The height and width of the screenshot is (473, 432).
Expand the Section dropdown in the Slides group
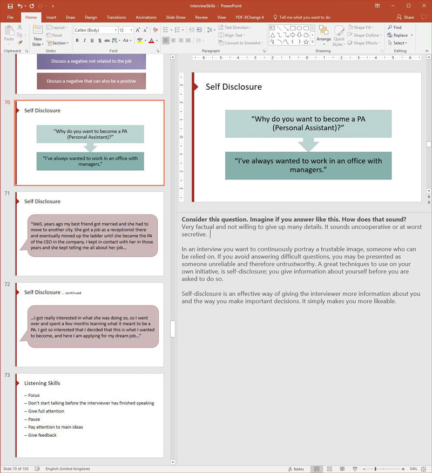click(58, 43)
